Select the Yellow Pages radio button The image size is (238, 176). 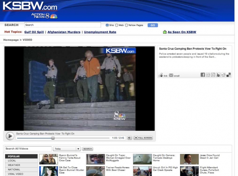click(x=126, y=25)
